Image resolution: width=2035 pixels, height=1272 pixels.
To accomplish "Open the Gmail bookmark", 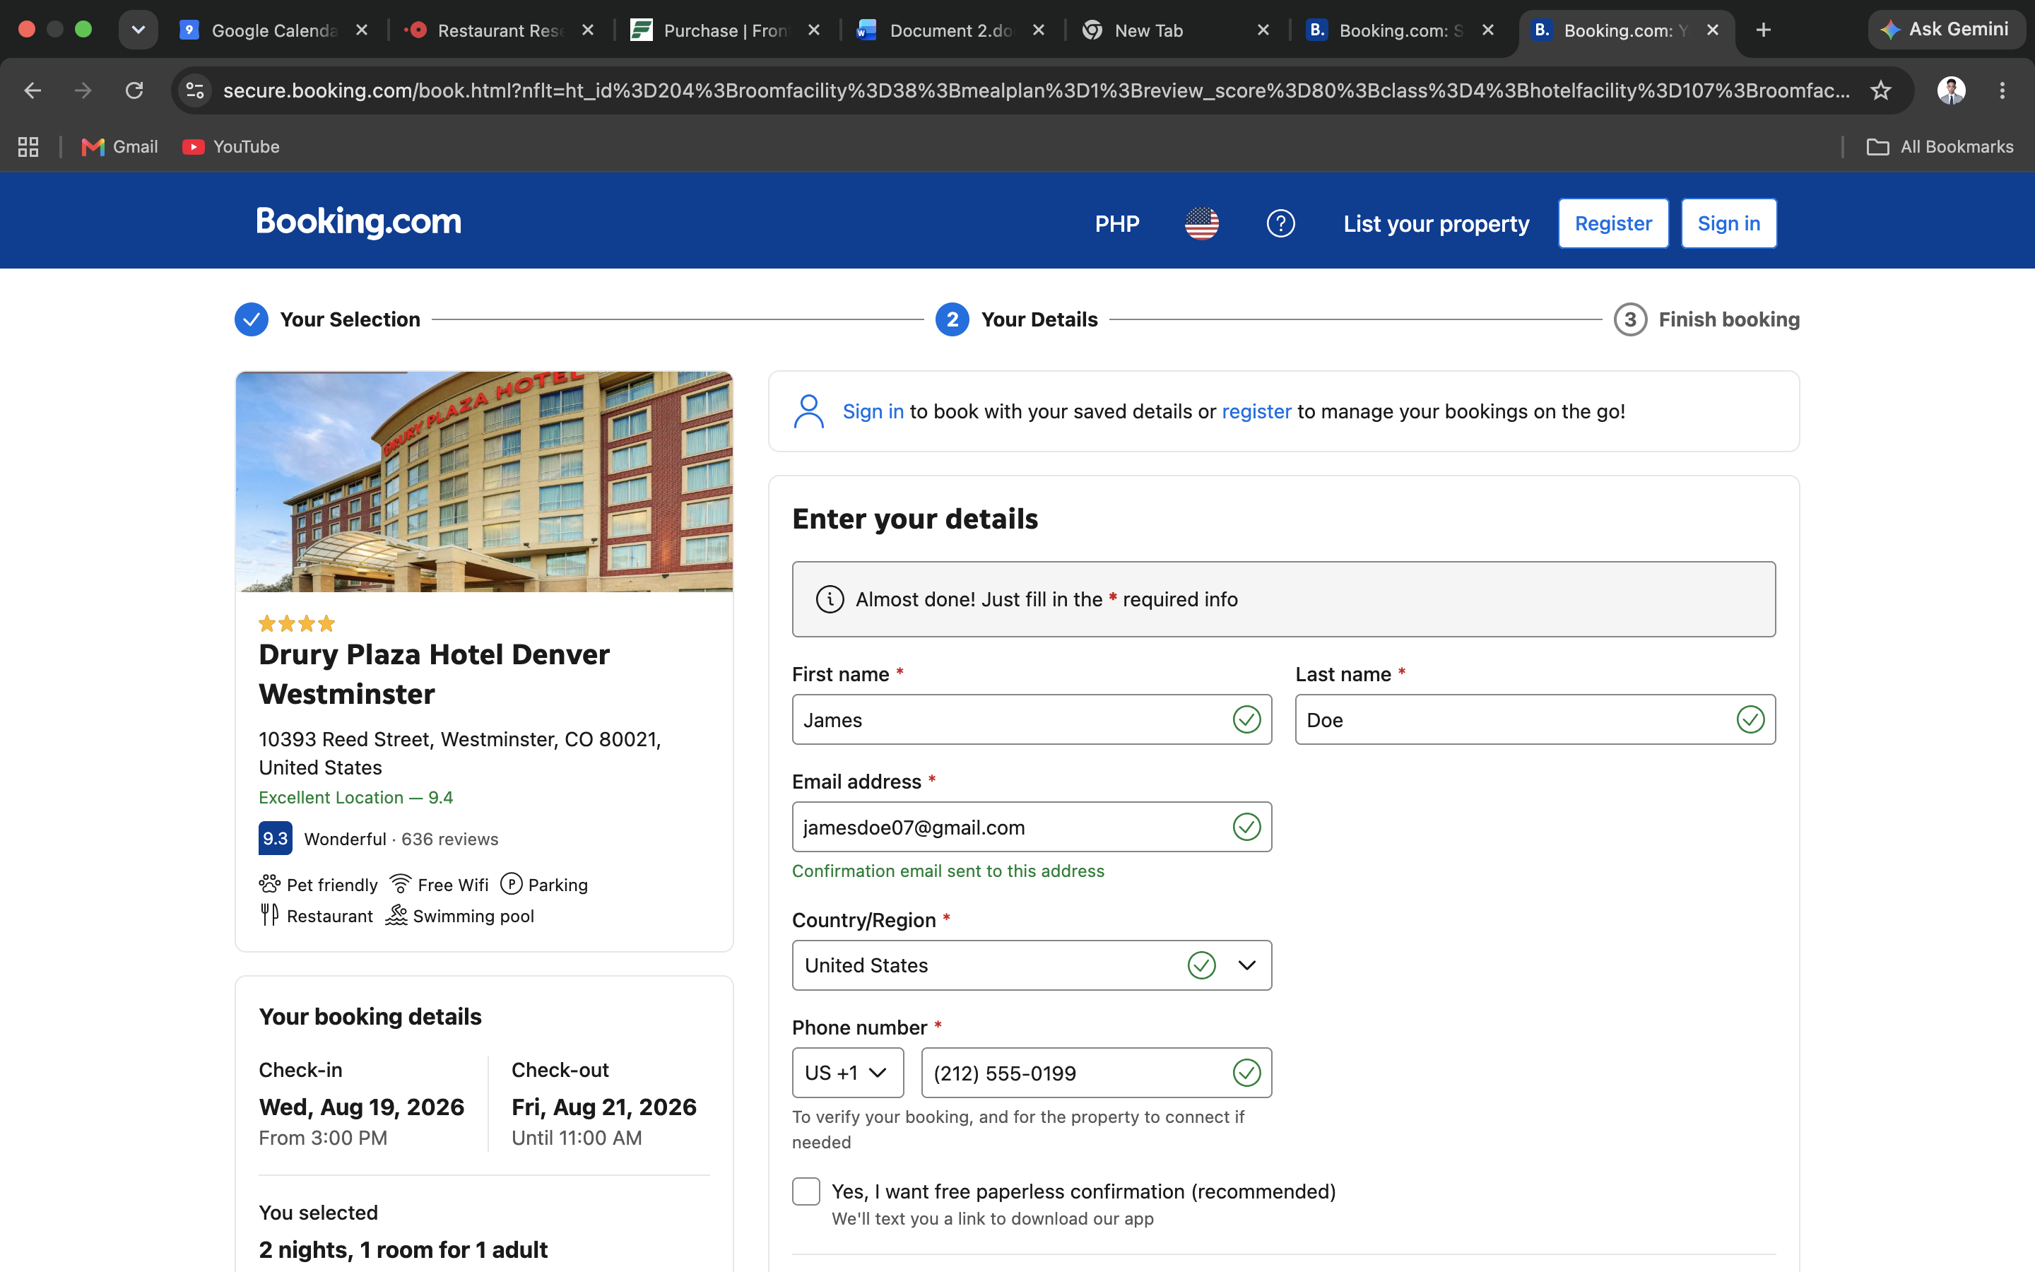I will (119, 146).
